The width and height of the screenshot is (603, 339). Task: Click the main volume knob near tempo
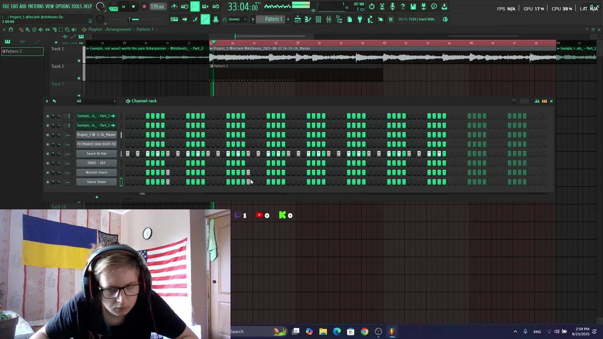(100, 7)
